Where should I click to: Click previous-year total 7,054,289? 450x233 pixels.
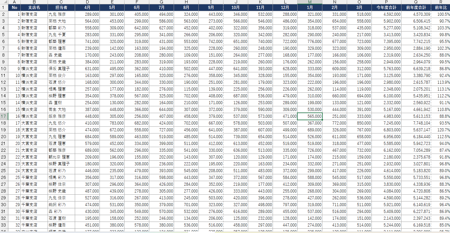pyautogui.click(x=416, y=150)
